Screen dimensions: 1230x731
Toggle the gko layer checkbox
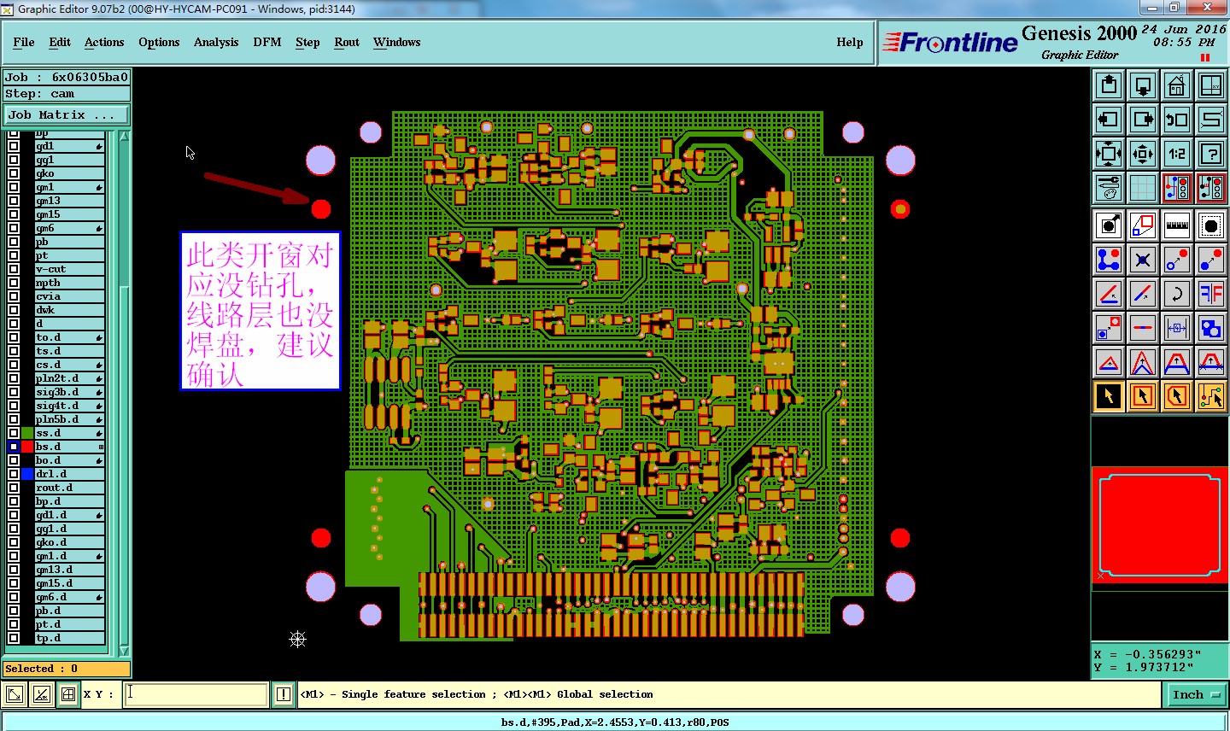(x=14, y=173)
